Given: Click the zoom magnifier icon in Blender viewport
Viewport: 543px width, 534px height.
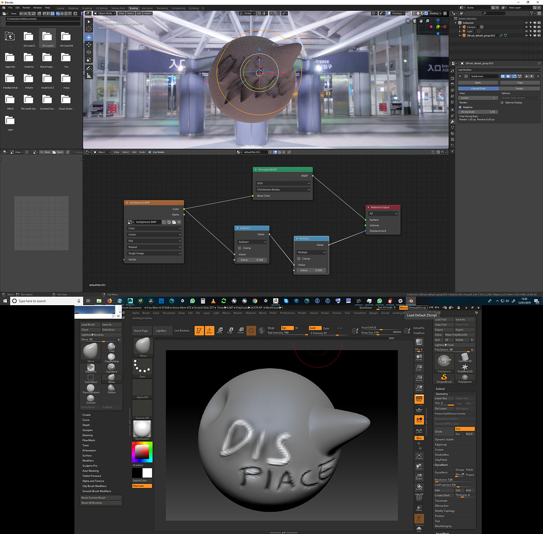Looking at the screenshot, I should point(427,21).
